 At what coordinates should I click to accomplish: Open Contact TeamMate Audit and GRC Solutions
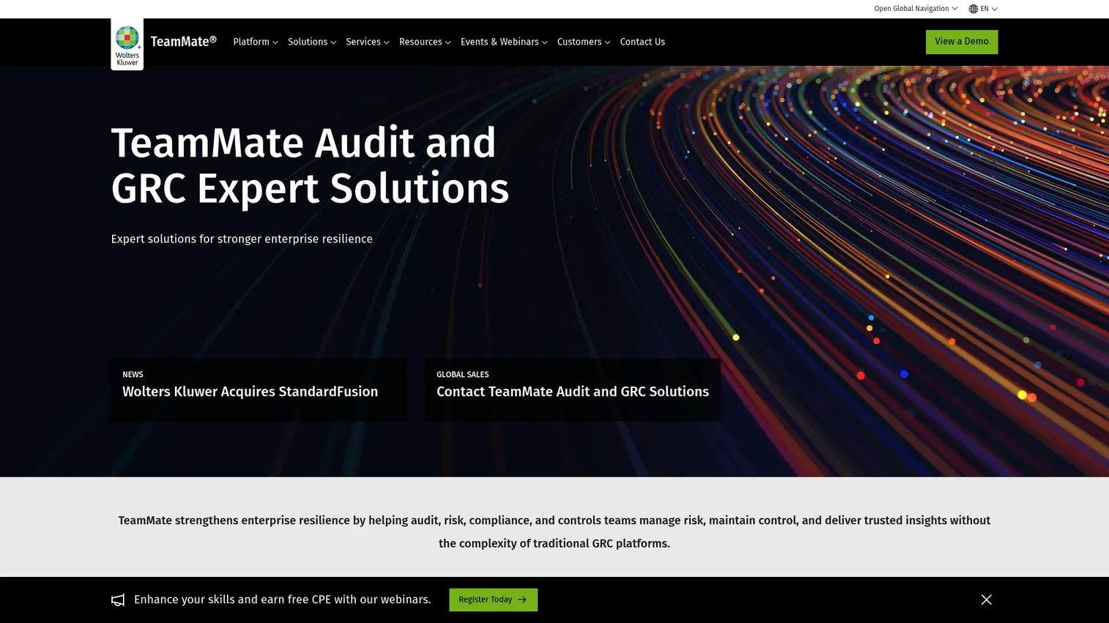(573, 389)
